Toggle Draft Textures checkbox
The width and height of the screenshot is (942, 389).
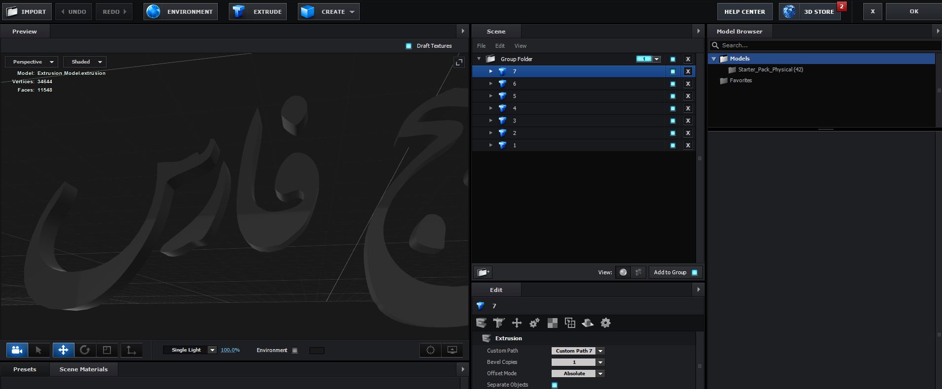409,46
